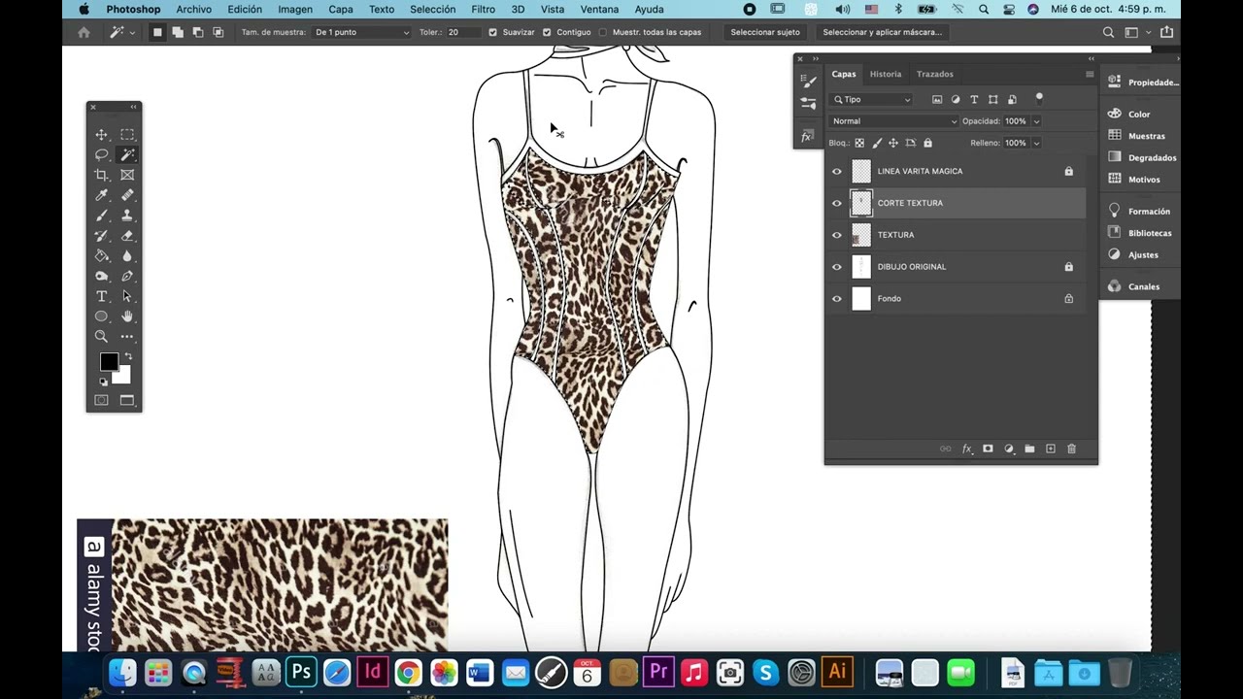Open the Filtro menu
Viewport: 1243px width, 699px height.
483,9
